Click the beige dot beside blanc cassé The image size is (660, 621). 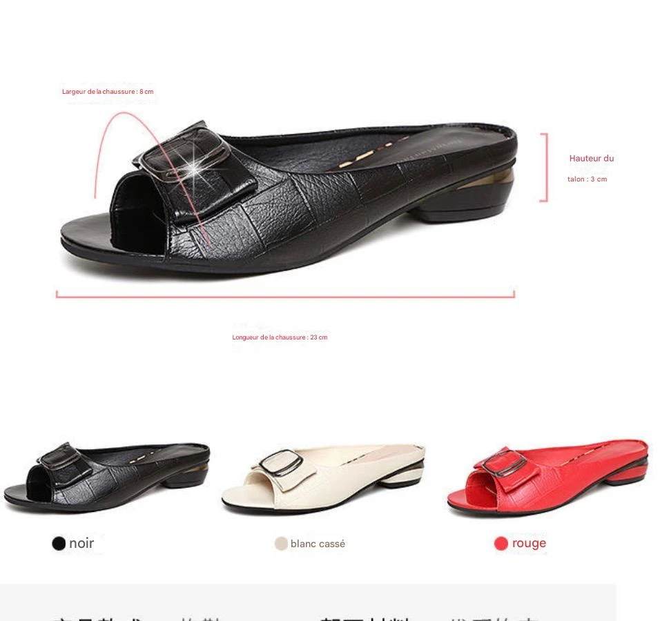281,543
